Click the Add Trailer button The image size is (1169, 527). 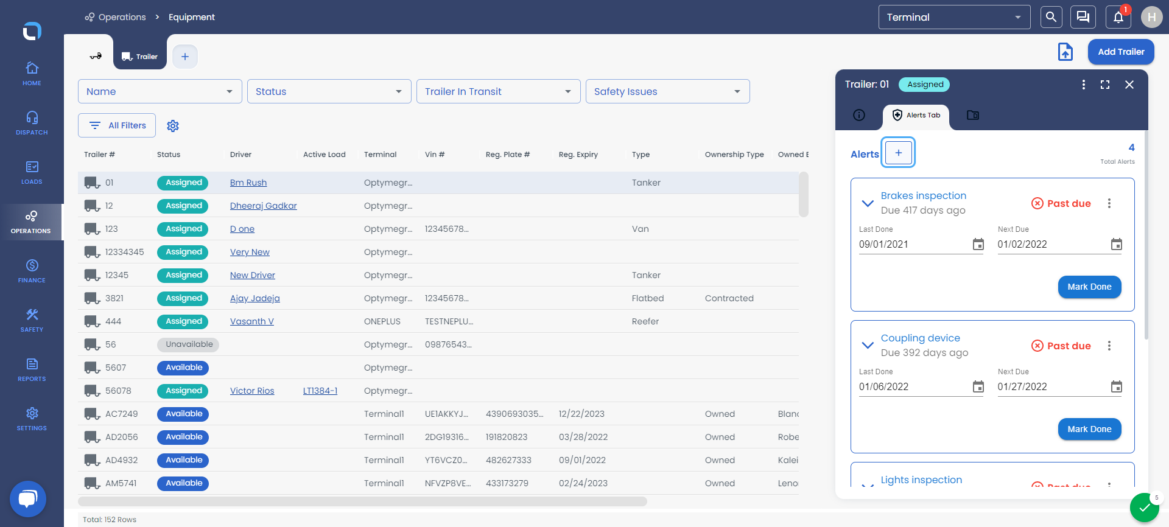pyautogui.click(x=1121, y=52)
